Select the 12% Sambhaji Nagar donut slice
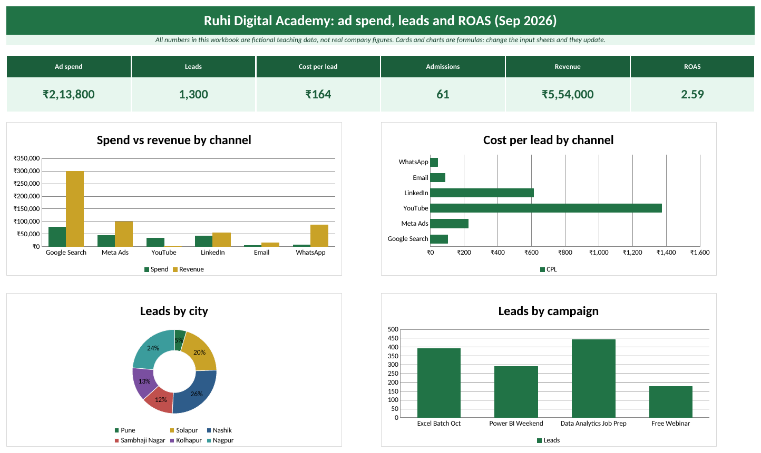Viewport: 761px width, 453px height. (160, 401)
